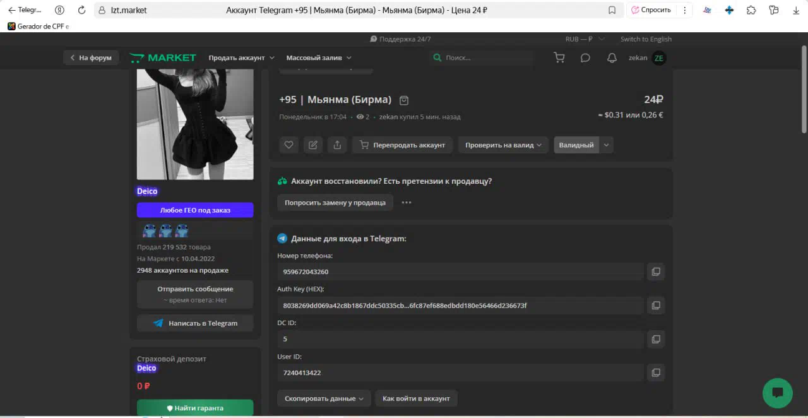The image size is (808, 418).
Task: Click the three dots next to replacement request
Action: click(x=407, y=203)
